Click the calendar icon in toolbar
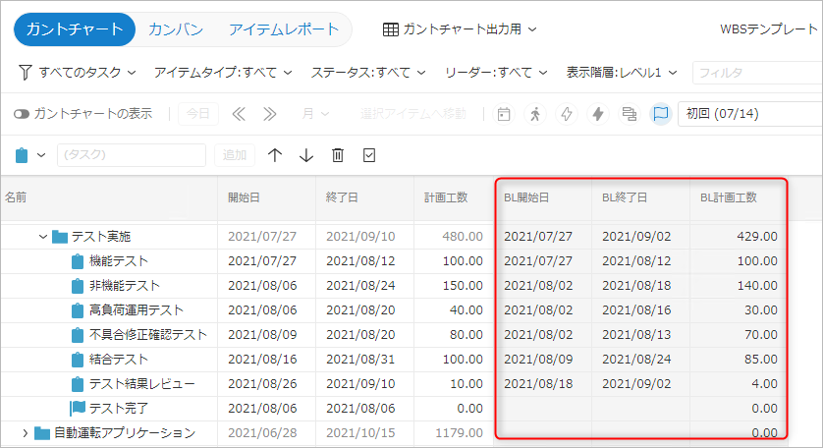Screen dimensions: 823x448 click(x=504, y=114)
